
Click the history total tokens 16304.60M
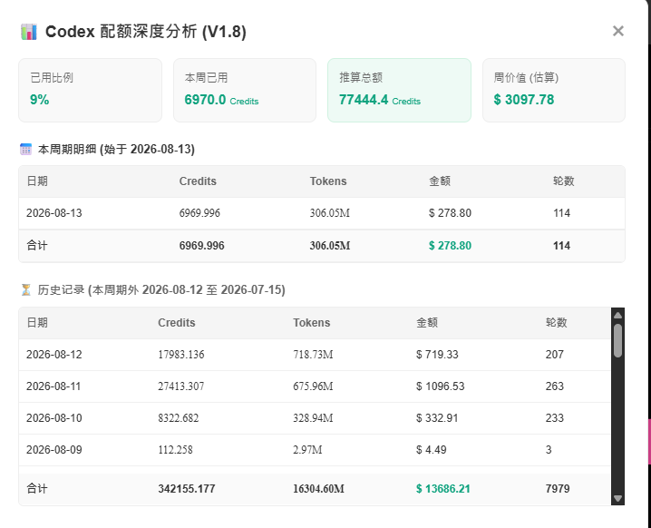coord(319,489)
